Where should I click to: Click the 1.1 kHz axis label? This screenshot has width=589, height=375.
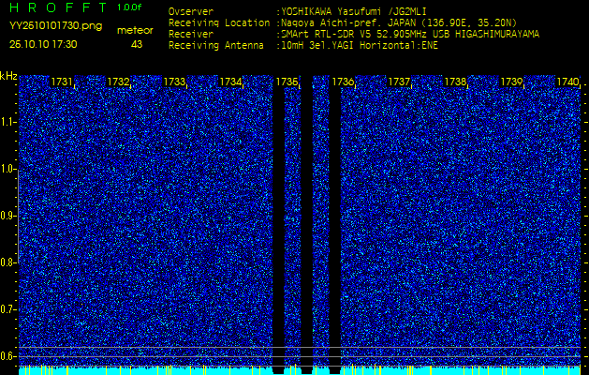(7, 122)
